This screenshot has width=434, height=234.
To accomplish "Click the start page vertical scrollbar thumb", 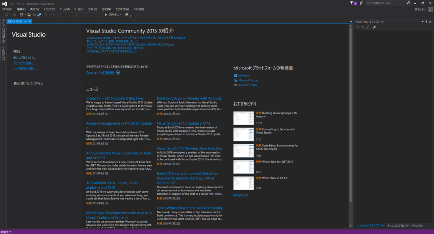I will tap(351, 115).
